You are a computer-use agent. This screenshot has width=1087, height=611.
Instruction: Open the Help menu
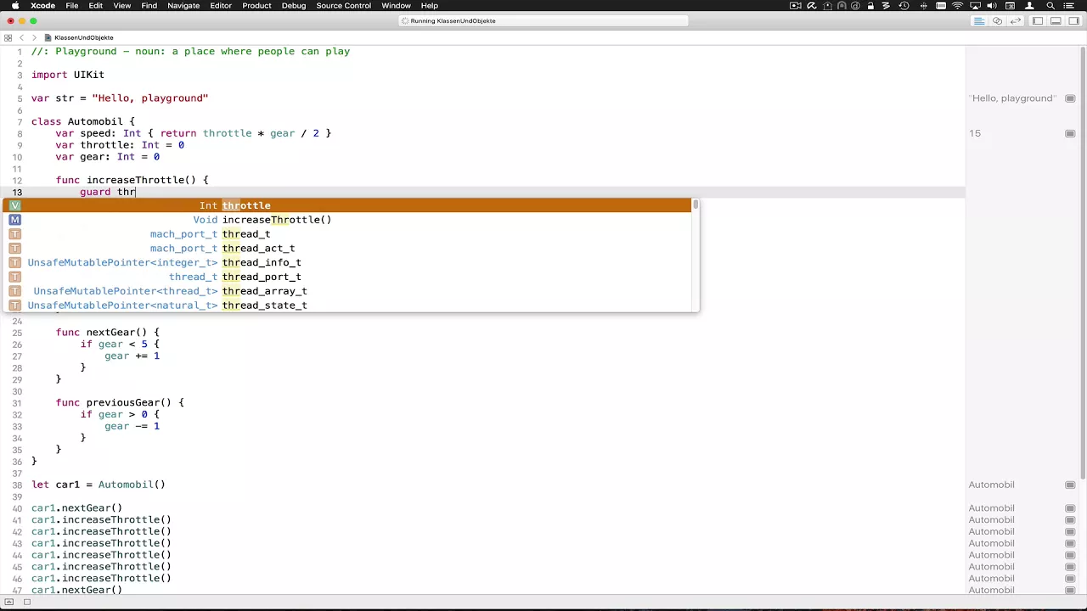430,6
